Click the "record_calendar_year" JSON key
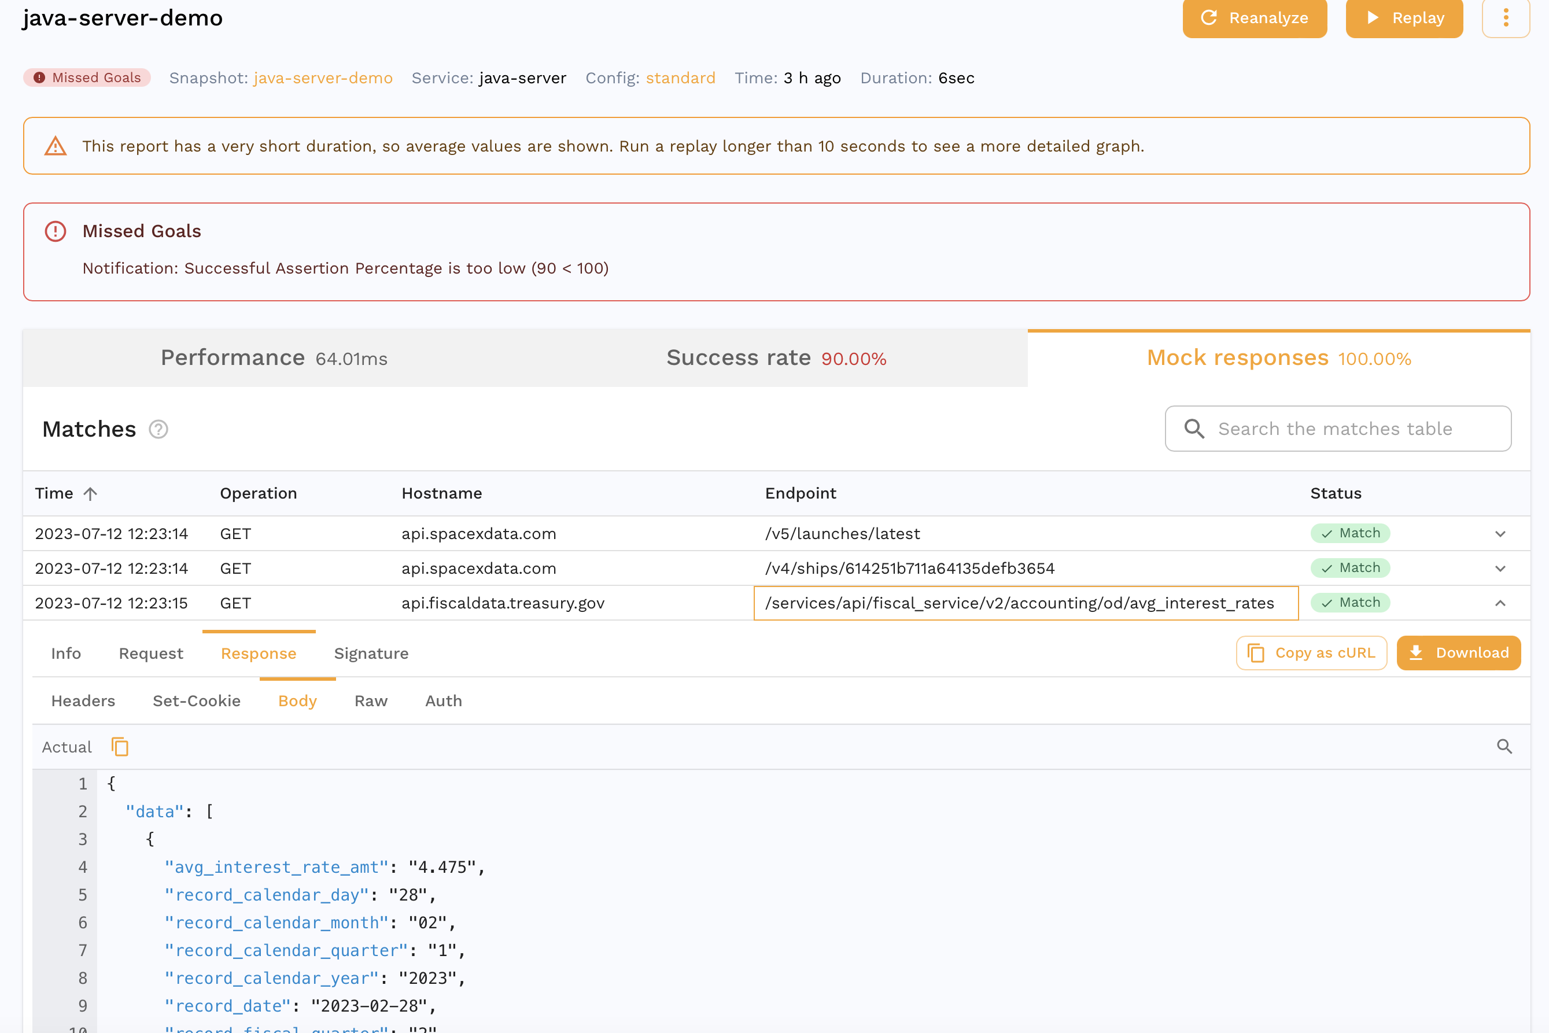Screen dimensions: 1549x1033 click(x=272, y=978)
